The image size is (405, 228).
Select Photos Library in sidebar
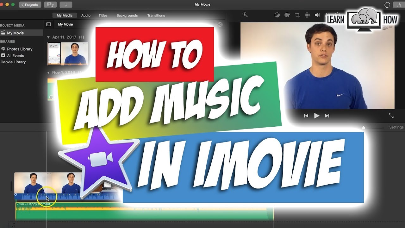[20, 49]
